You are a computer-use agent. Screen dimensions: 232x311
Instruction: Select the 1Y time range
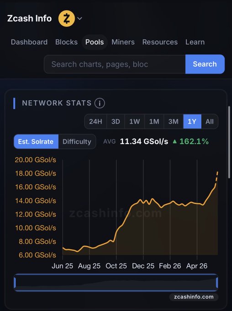pyautogui.click(x=192, y=121)
